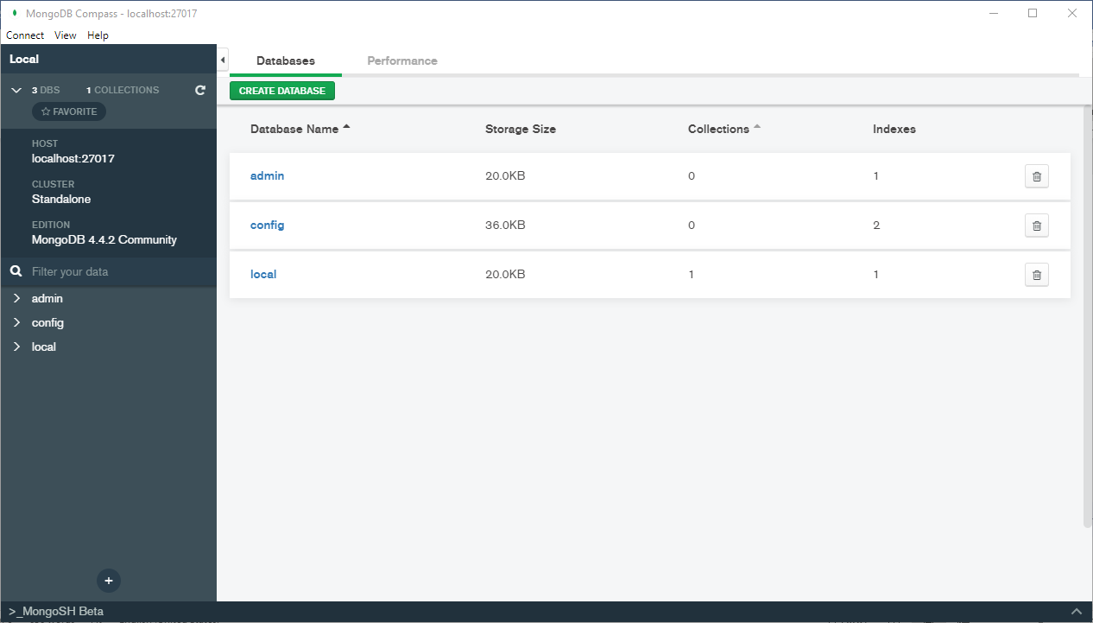The image size is (1093, 623).
Task: Minimize the Compass window
Action: [x=993, y=13]
